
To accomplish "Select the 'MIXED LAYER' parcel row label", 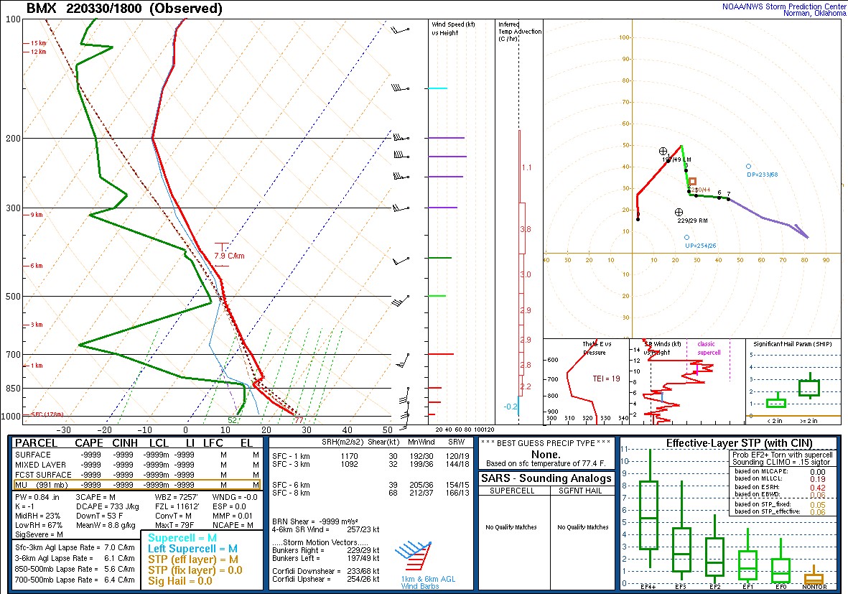I will pyautogui.click(x=40, y=465).
